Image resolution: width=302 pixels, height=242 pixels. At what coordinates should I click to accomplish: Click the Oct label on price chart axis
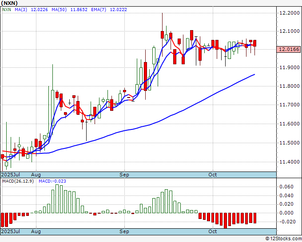(213, 175)
